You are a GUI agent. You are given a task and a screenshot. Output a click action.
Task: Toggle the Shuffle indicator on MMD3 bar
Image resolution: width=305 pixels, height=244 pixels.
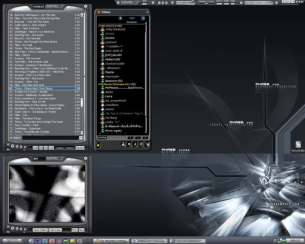219,3
